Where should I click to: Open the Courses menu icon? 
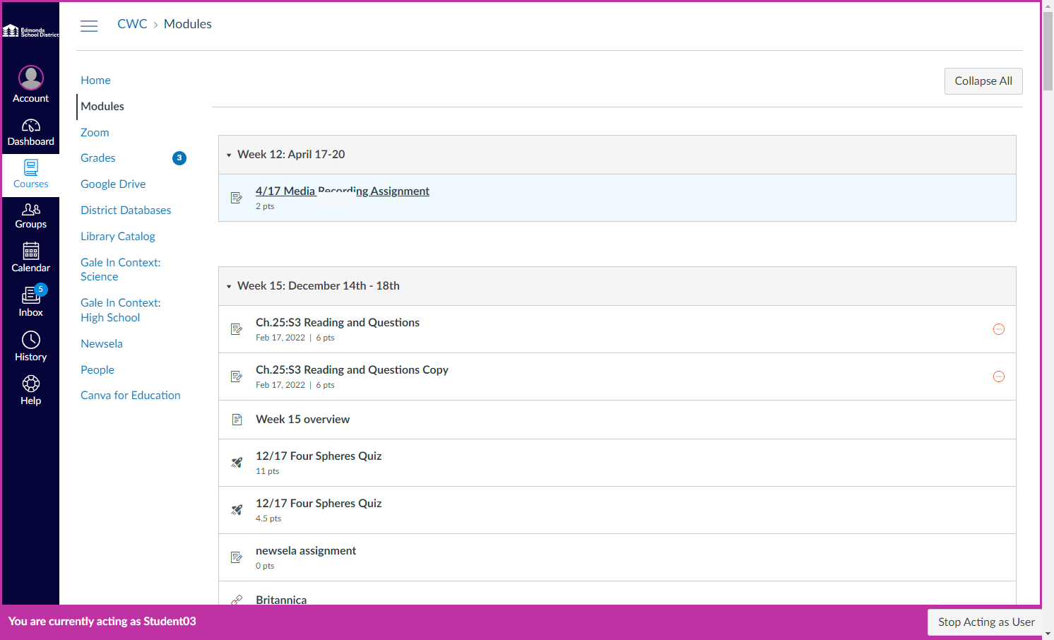tap(31, 167)
